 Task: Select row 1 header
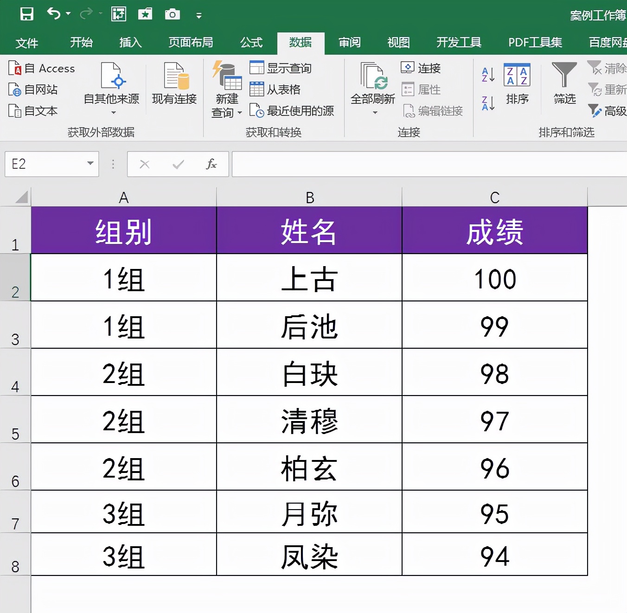15,230
